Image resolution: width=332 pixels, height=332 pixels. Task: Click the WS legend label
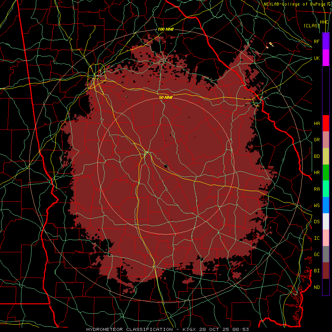317,205
